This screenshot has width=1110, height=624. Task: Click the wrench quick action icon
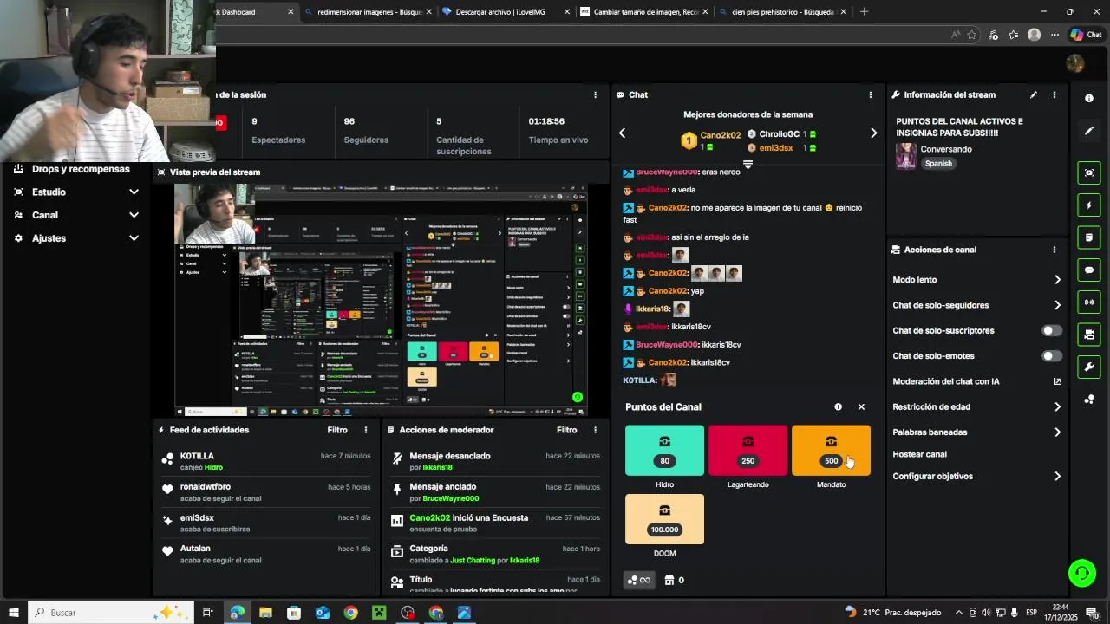click(1089, 367)
